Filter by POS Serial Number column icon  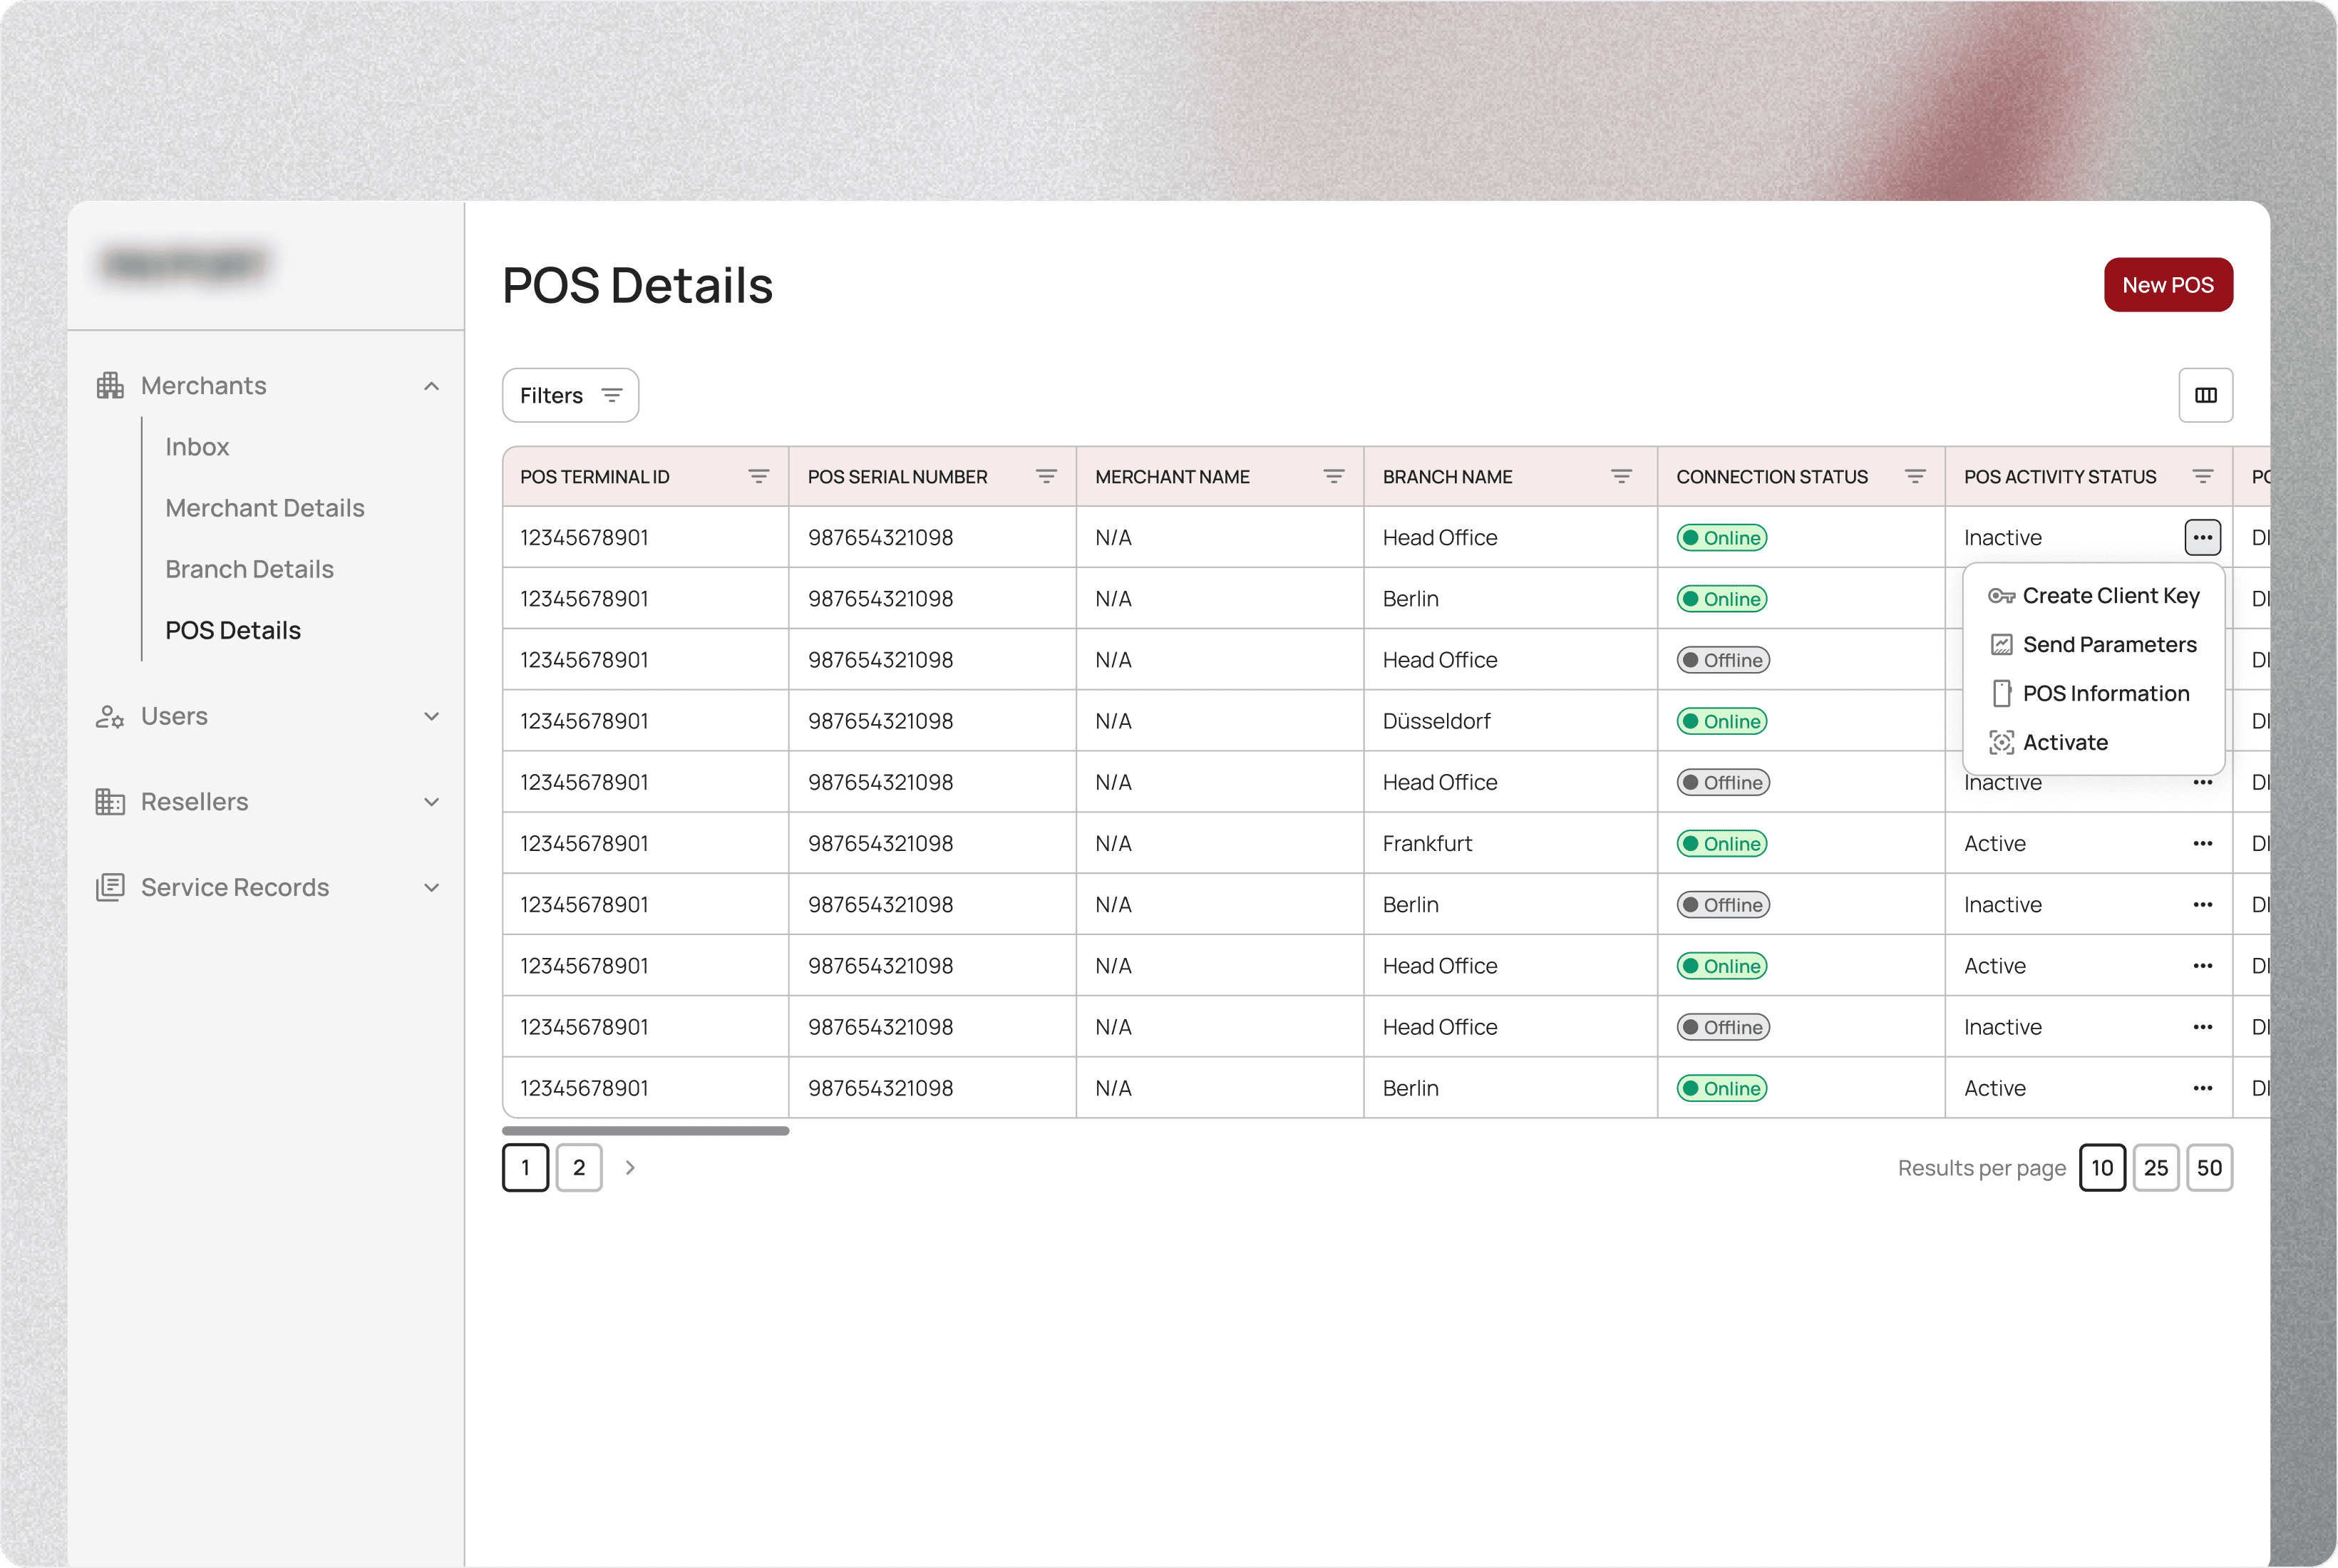(1046, 477)
